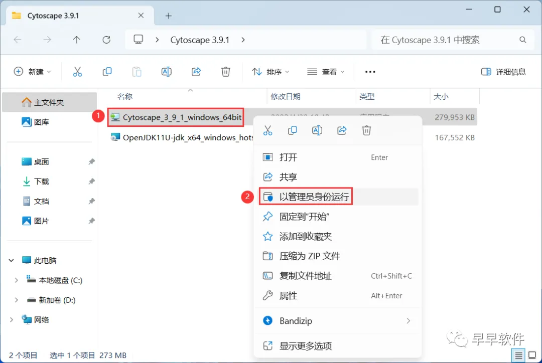
Task: Select 共享 in the context menu
Action: 338,177
